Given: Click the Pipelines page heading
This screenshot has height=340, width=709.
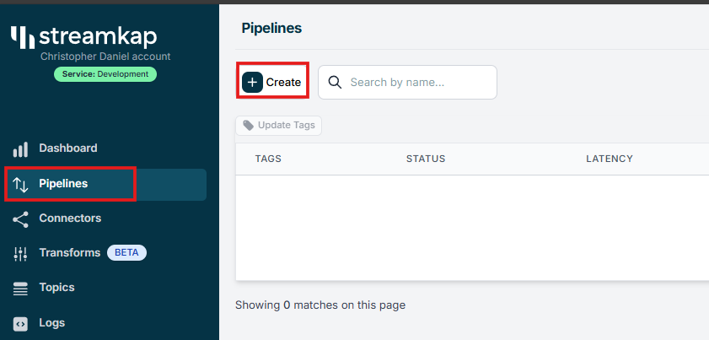Looking at the screenshot, I should click(271, 28).
